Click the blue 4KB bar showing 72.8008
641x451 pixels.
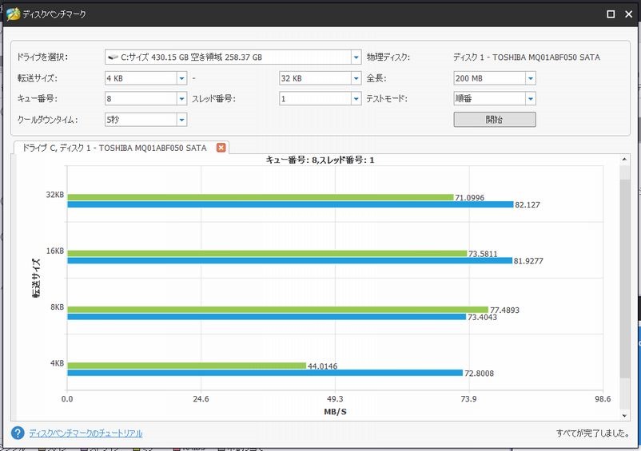point(265,373)
